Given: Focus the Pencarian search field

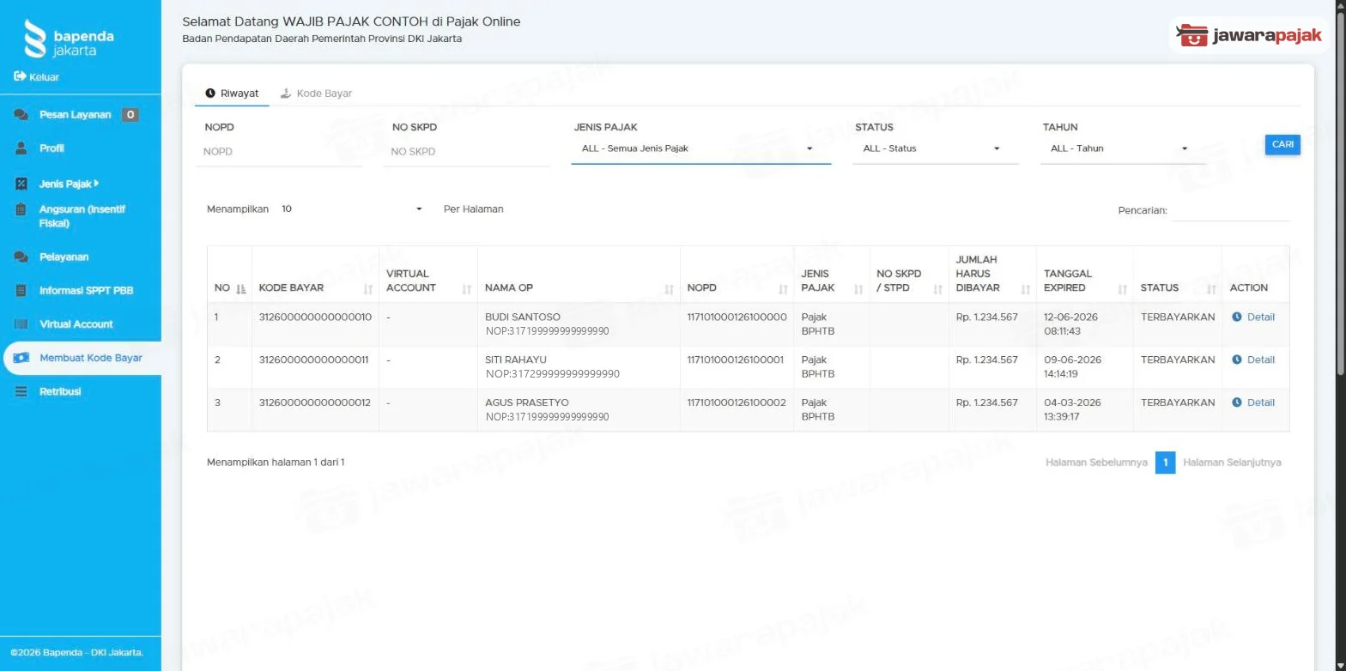Looking at the screenshot, I should click(1230, 210).
